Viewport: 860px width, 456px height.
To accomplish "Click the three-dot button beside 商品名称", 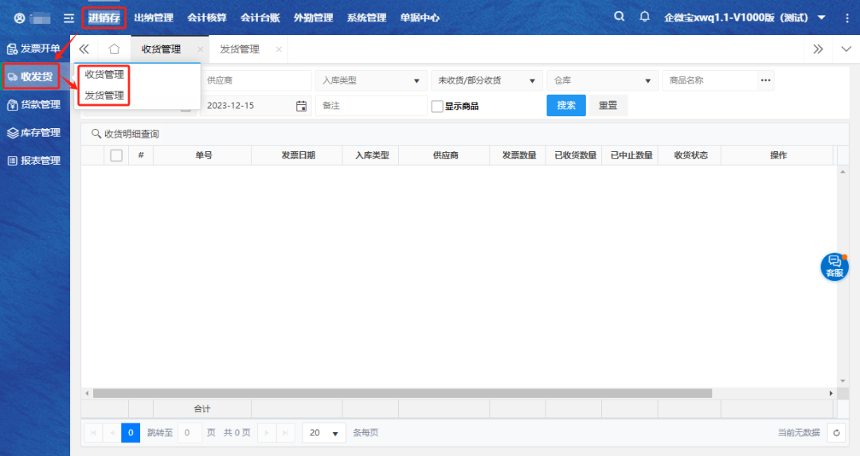I will [x=765, y=80].
